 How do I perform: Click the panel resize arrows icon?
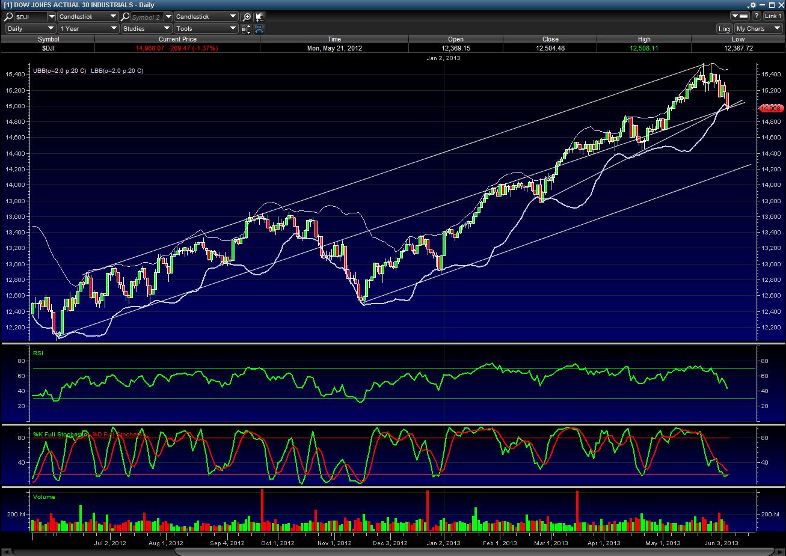coord(247,28)
